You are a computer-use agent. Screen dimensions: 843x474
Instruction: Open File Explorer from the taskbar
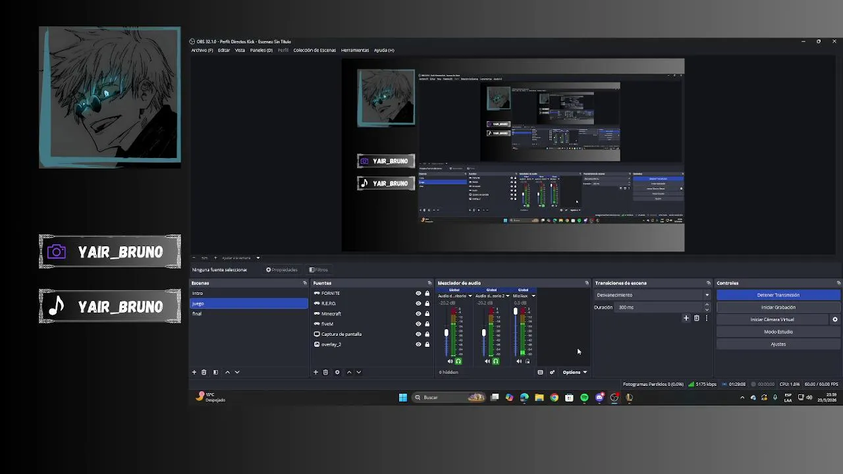(539, 398)
